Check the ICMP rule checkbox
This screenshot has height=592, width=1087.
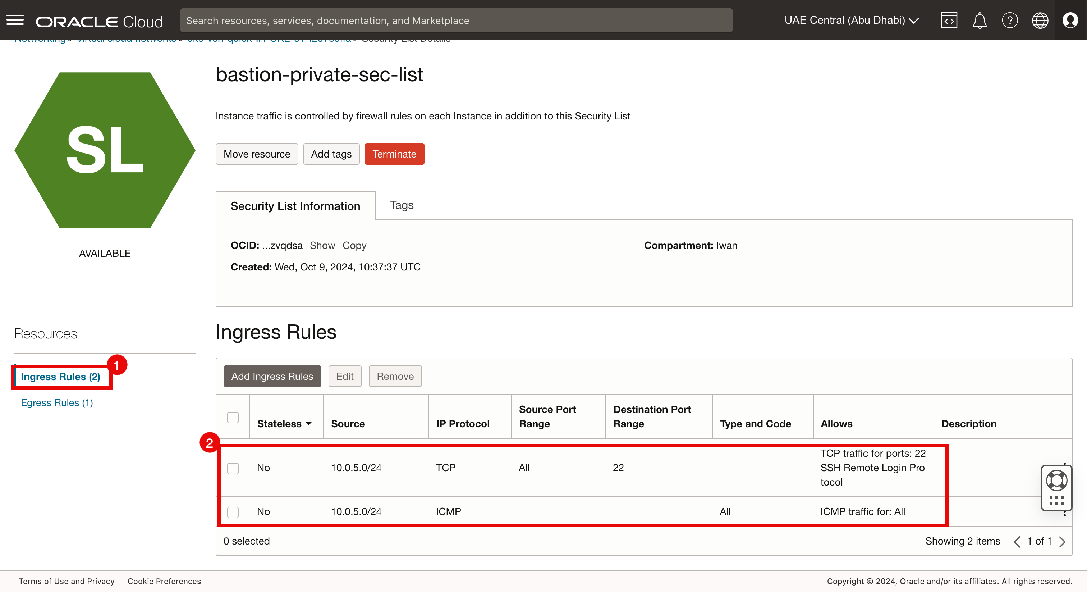[x=233, y=512]
